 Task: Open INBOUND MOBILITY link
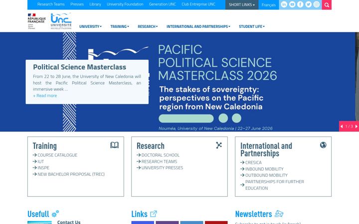click(x=264, y=169)
